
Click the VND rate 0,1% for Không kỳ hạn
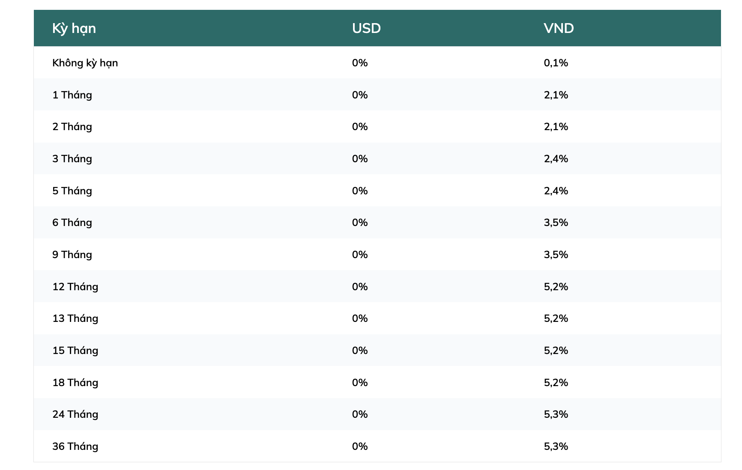click(556, 63)
